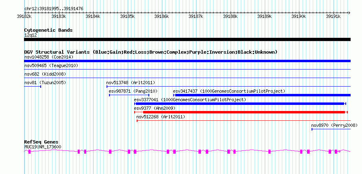362x174 pixels.
Task: Click the 39184k ruler label
Action: 93,16
